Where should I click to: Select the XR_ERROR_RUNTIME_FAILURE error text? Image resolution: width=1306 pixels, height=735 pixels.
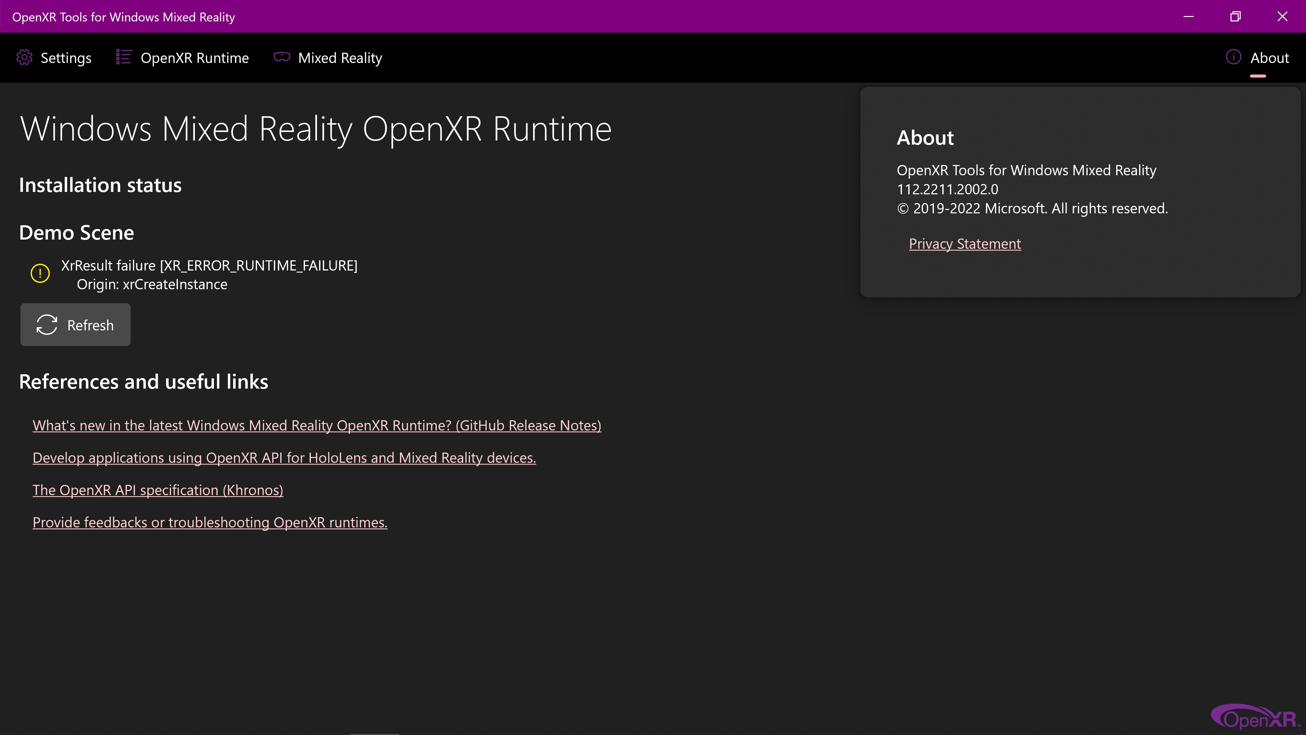coord(210,266)
